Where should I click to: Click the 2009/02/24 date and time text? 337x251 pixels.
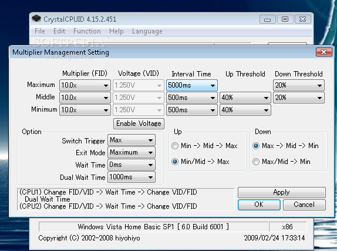pyautogui.click(x=274, y=238)
